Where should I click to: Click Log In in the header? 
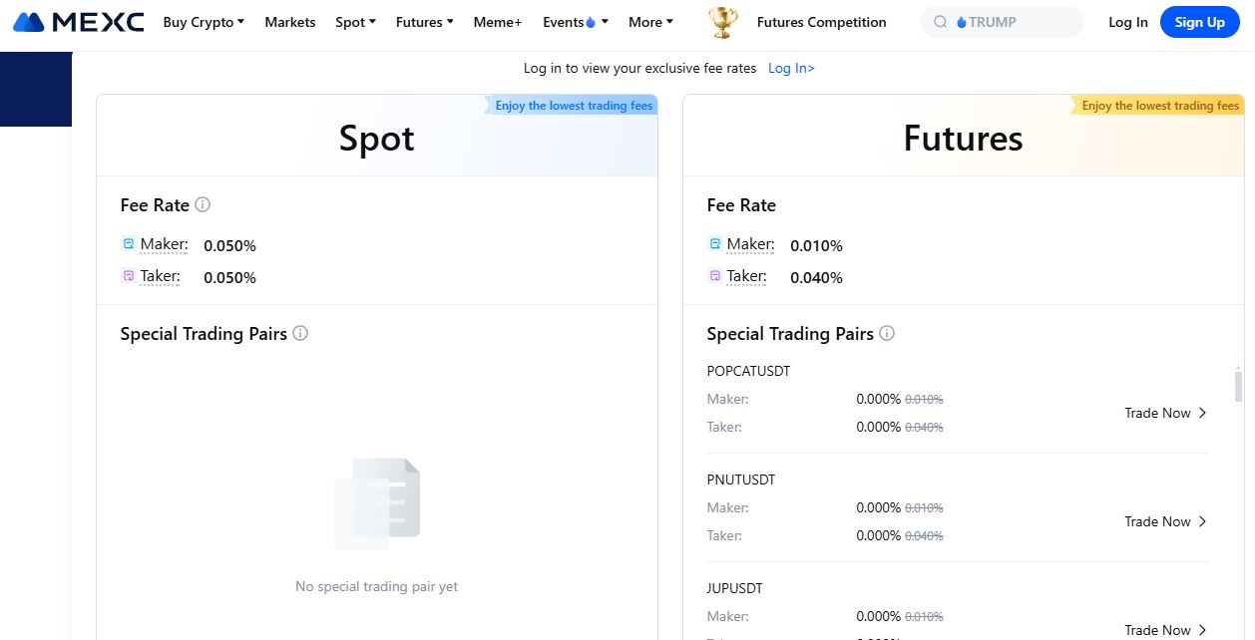[1128, 22]
